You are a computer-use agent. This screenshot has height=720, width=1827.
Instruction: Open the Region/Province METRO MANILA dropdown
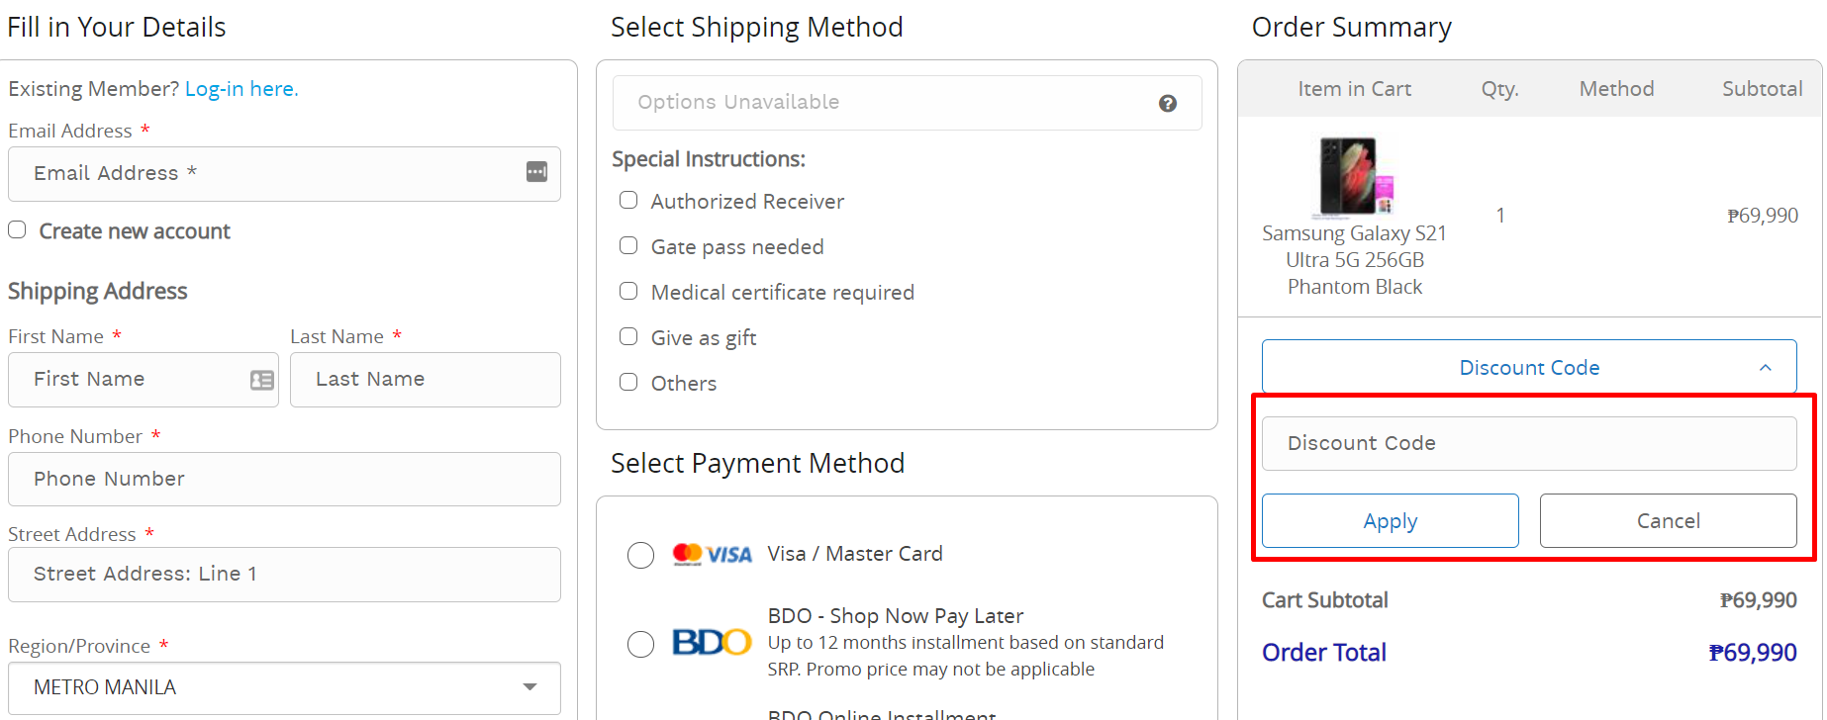click(x=284, y=687)
